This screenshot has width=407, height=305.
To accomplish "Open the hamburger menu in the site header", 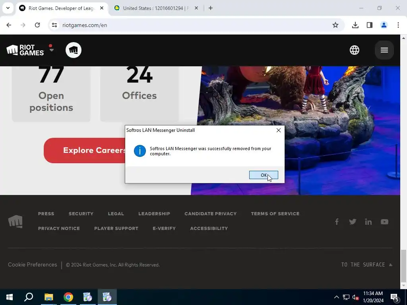I will coord(384,50).
